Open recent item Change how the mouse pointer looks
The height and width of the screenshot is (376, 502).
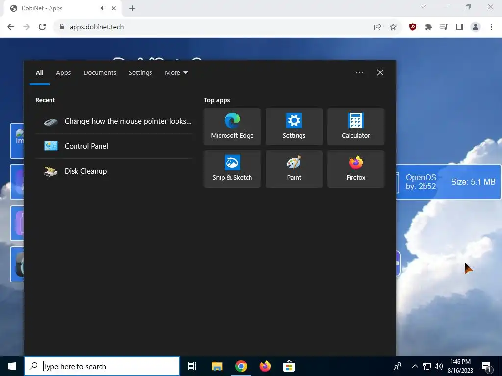[x=114, y=121]
